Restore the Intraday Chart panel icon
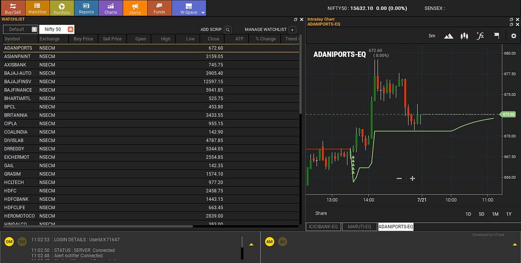The height and width of the screenshot is (263, 521). [511, 19]
